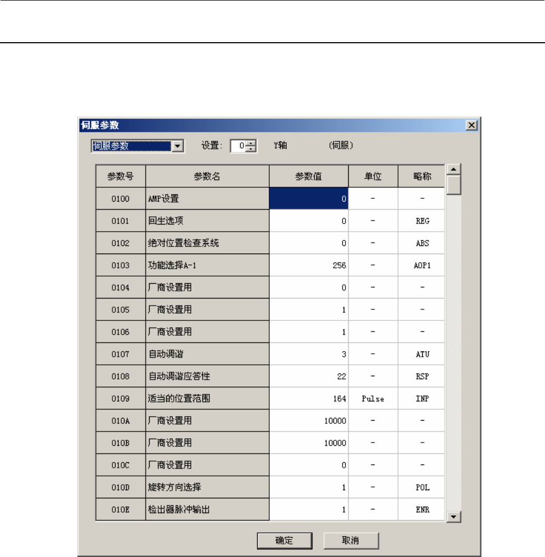Click the INP abbreviation cell
Image resolution: width=545 pixels, height=557 pixels.
(x=422, y=399)
